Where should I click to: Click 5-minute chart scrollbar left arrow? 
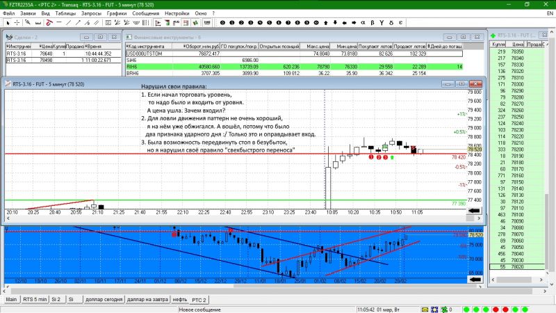tap(7, 218)
